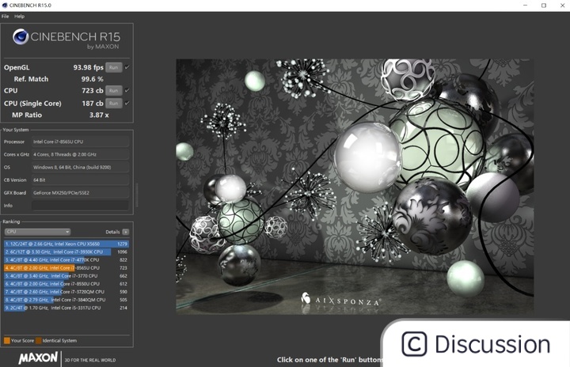This screenshot has width=570, height=367.
Task: Run the CPU (Single Core) benchmark
Action: [114, 104]
